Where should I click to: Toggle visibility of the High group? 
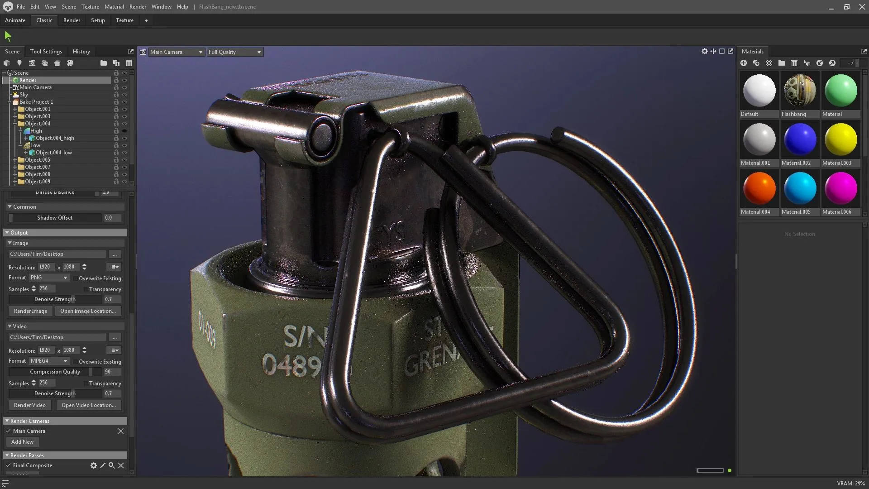tap(124, 130)
